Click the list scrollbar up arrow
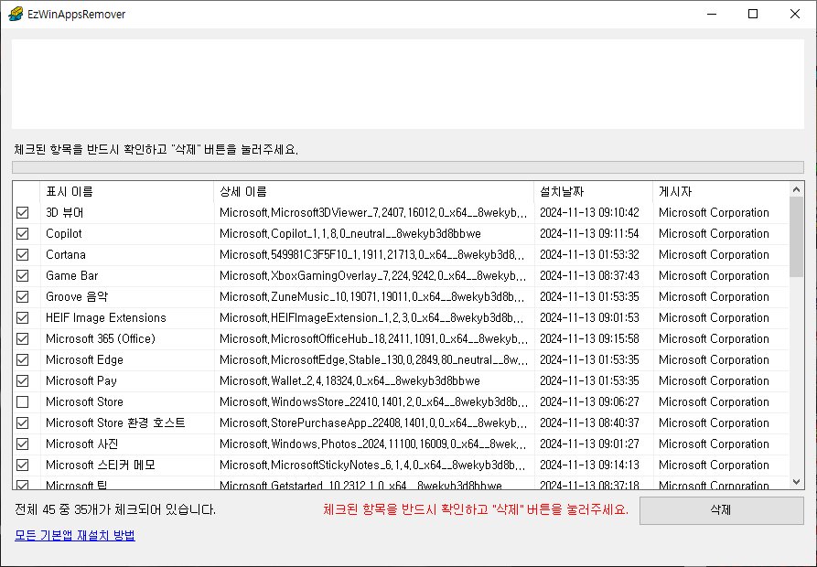 pyautogui.click(x=796, y=189)
